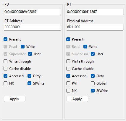The width and height of the screenshot is (126, 121).
Task: Focus the PT entry value field
Action: click(x=95, y=12)
